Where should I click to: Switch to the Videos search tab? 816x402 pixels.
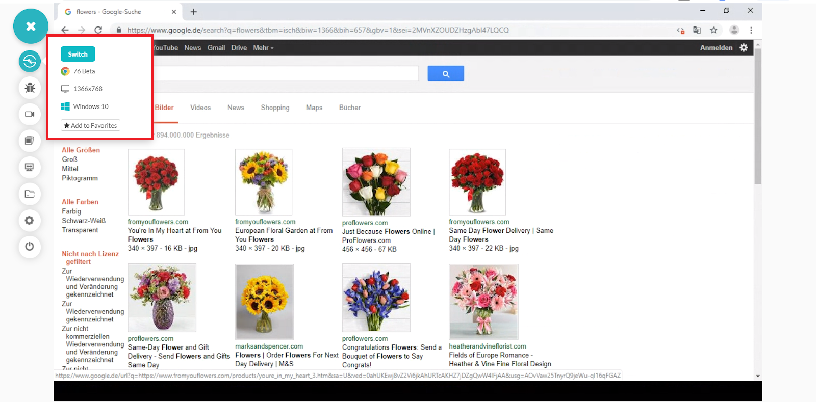click(200, 108)
